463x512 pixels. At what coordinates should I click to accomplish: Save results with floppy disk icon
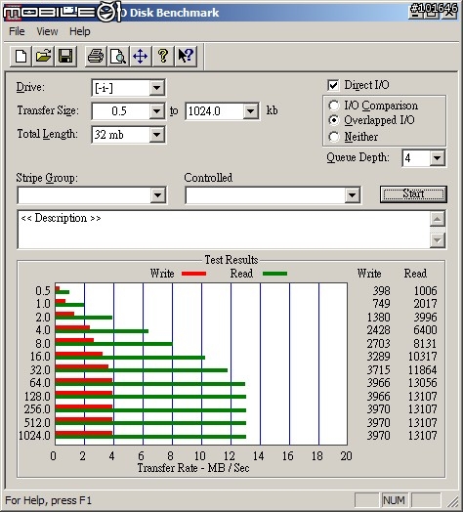[x=65, y=56]
